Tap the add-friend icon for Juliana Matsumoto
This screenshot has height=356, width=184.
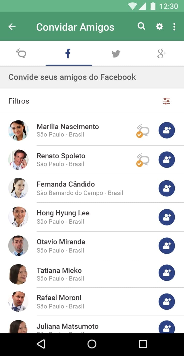pos(167,327)
